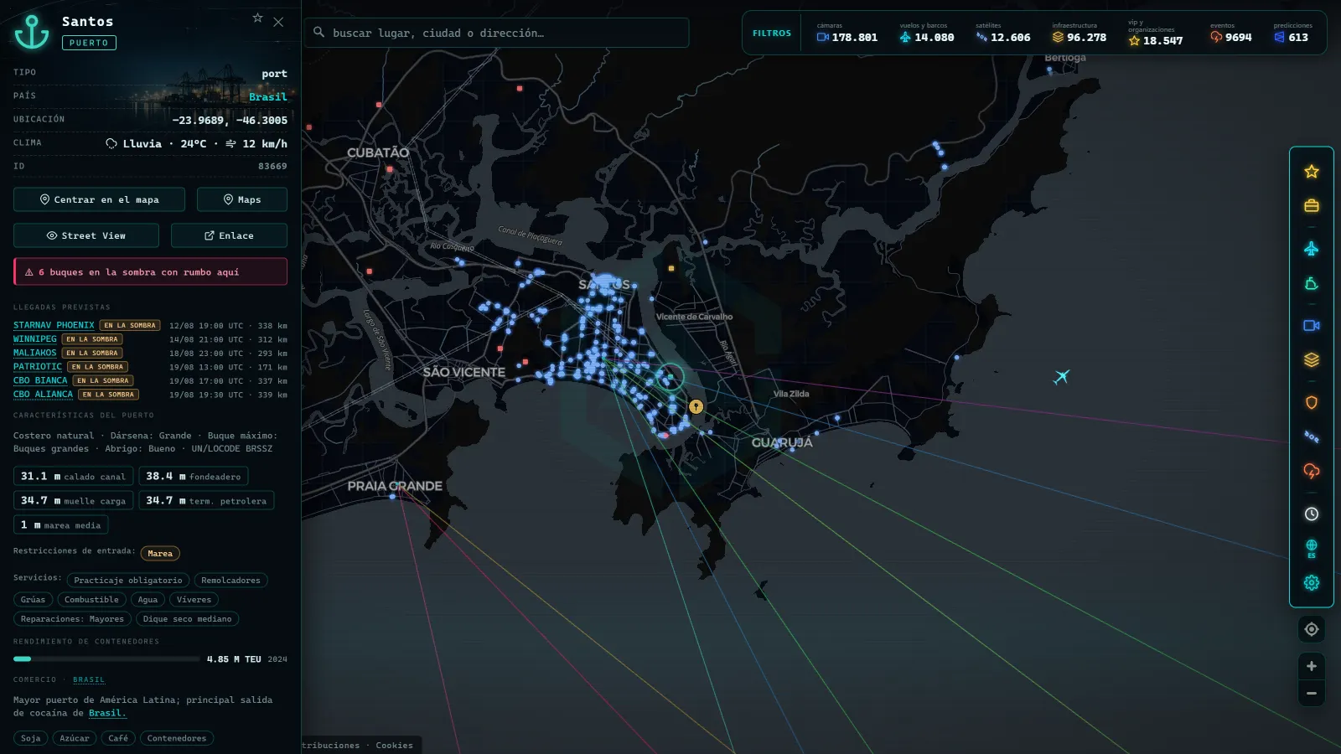Click the shadow vessels warning banner
Screen dimensions: 1341x754
pyautogui.click(x=150, y=271)
